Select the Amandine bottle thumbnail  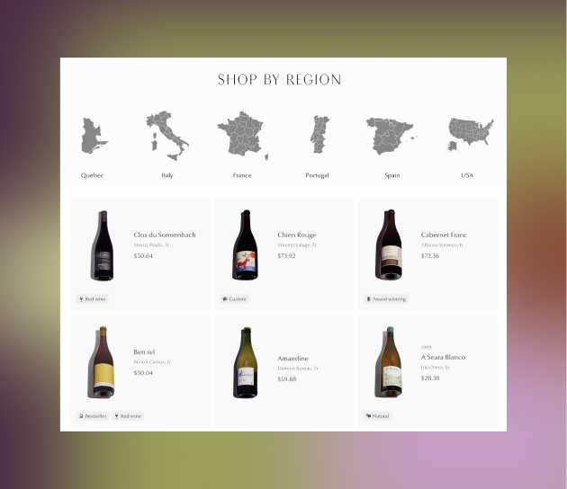click(x=245, y=362)
